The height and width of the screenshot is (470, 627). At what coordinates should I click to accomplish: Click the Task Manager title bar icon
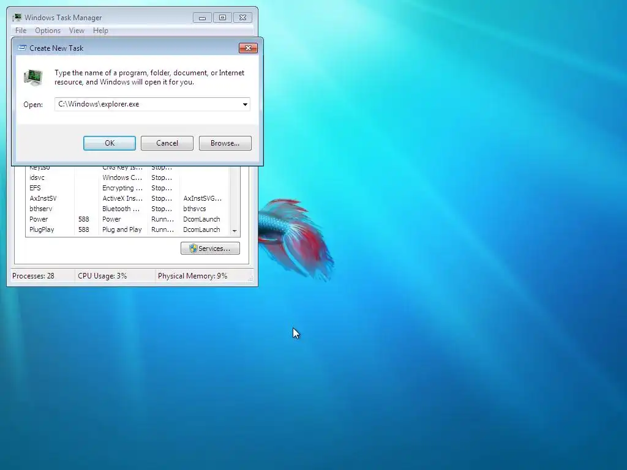tap(17, 18)
